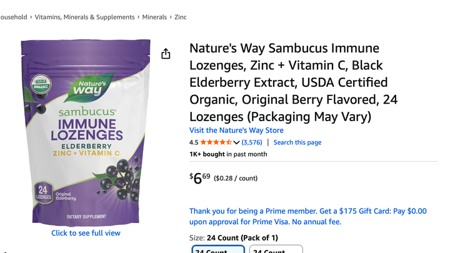Open the 3,576 customer reviews link
This screenshot has height=253, width=450.
coord(252,142)
